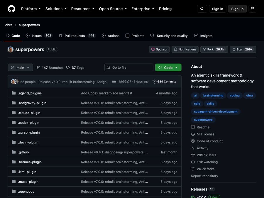Open the main branch selector dropdown
264x198 pixels.
point(20,67)
